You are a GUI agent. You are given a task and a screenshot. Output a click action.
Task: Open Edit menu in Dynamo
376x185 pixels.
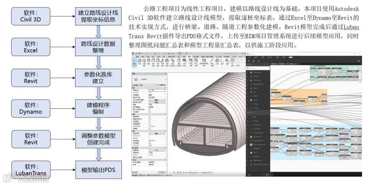256,57
